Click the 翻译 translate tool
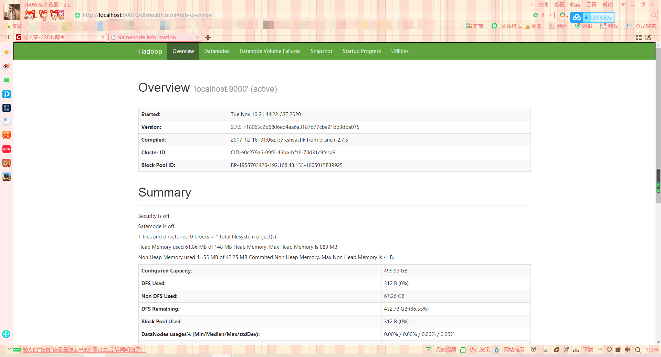Viewport: 661px width, 357px height. (558, 26)
